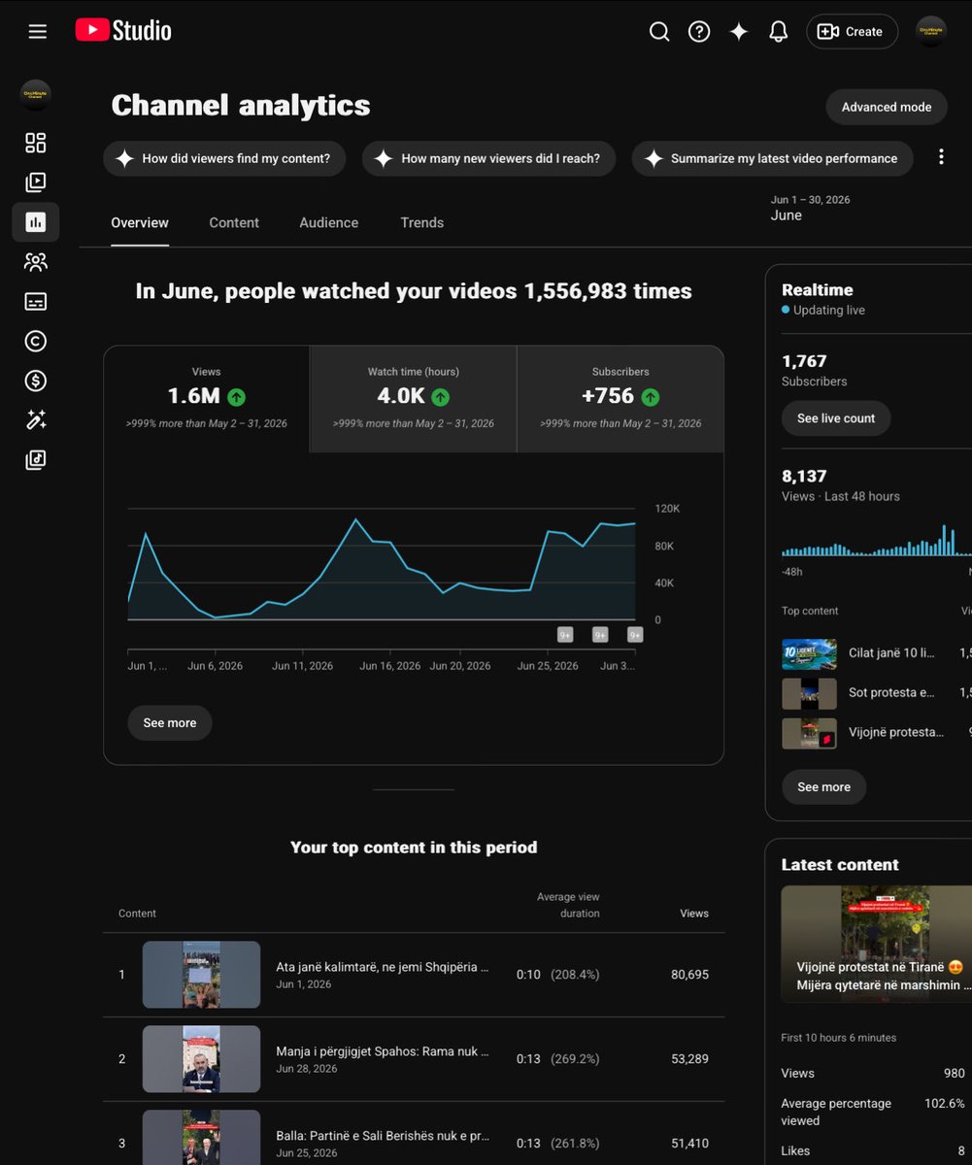Click the realtime 48-hour bar chart
Screen dimensions: 972x1165
(876, 541)
